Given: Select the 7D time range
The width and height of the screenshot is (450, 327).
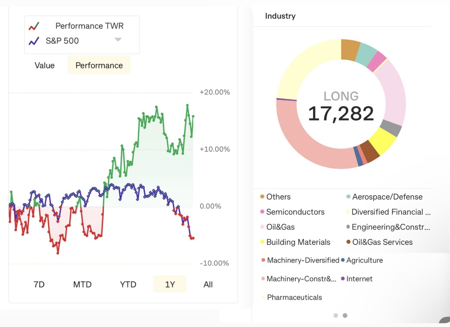Looking at the screenshot, I should point(39,284).
